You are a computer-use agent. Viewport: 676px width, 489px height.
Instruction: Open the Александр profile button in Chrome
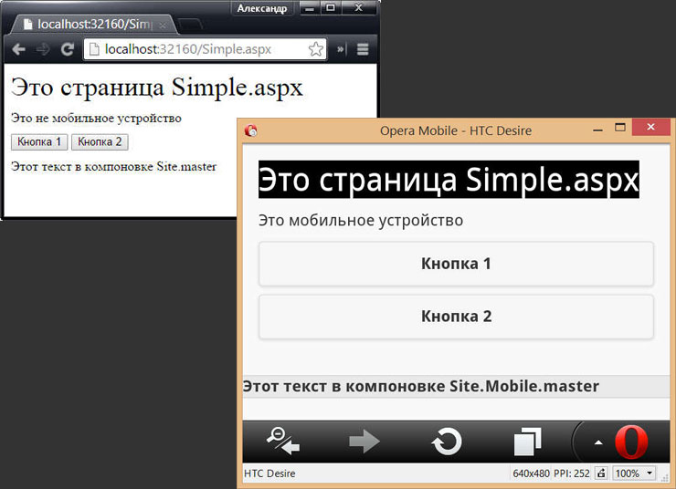262,8
